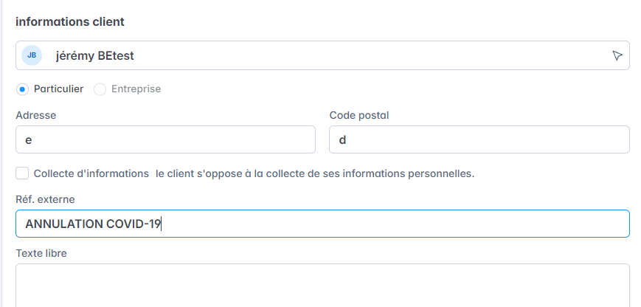Screen dimensions: 641x307
Task: Click the Code postal field label
Action: click(x=359, y=115)
